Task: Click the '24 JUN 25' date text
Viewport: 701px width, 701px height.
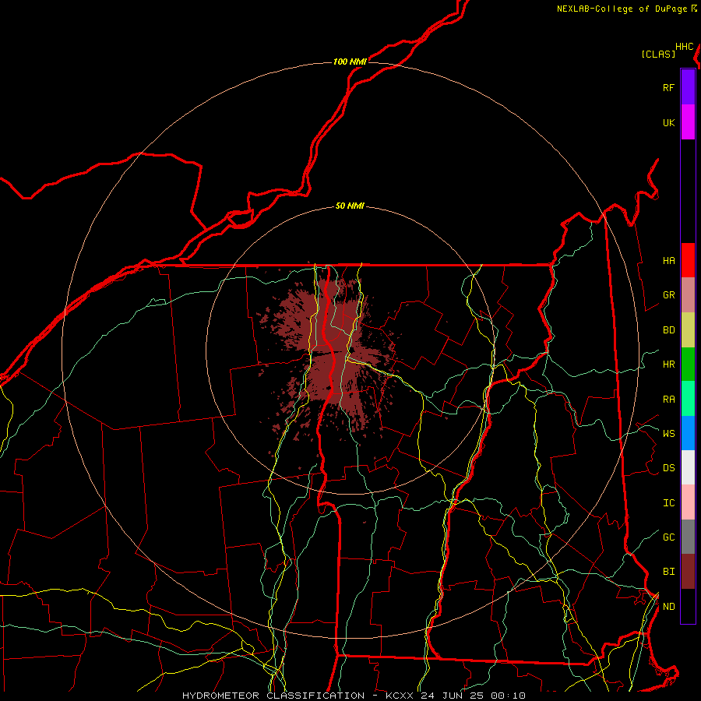Action: coord(452,696)
